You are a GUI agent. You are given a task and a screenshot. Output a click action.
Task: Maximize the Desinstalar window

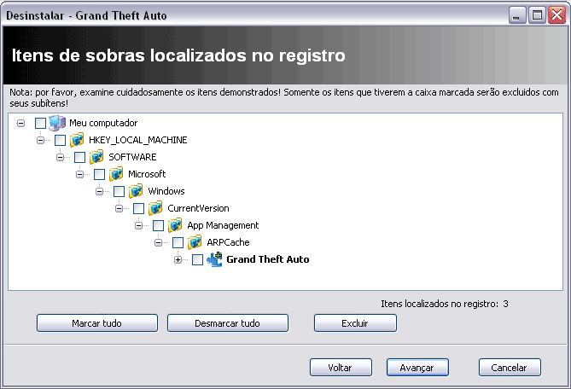pyautogui.click(x=537, y=15)
